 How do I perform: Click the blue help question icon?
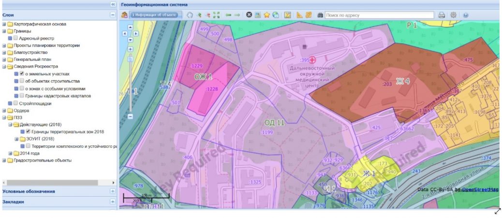(x=465, y=15)
